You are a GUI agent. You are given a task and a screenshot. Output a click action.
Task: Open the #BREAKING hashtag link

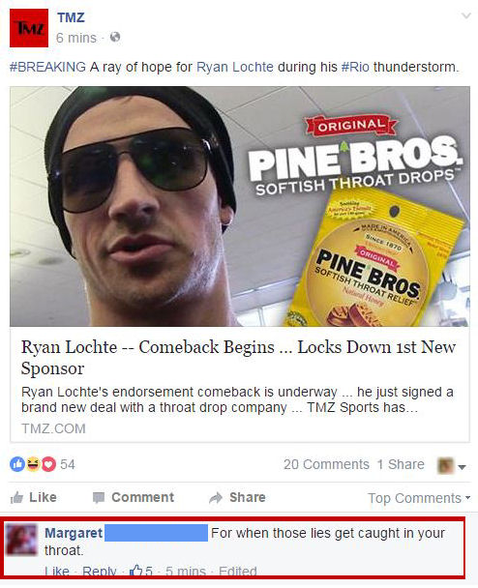[x=47, y=67]
